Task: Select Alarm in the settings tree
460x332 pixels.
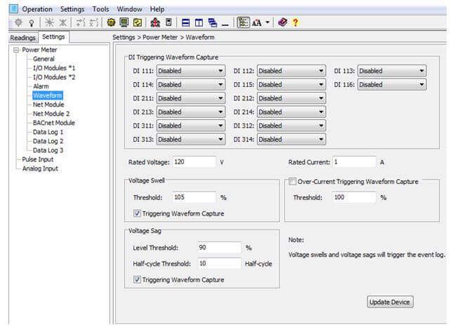Action: pos(41,86)
